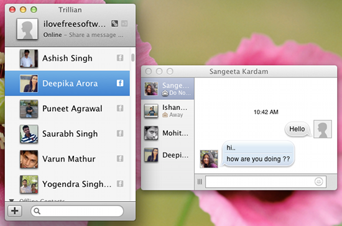
Task: Collapse the Offline Contacts group
Action: 12,200
